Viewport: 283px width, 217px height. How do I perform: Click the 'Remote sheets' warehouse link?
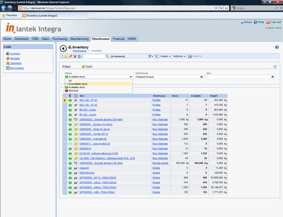(x=160, y=163)
